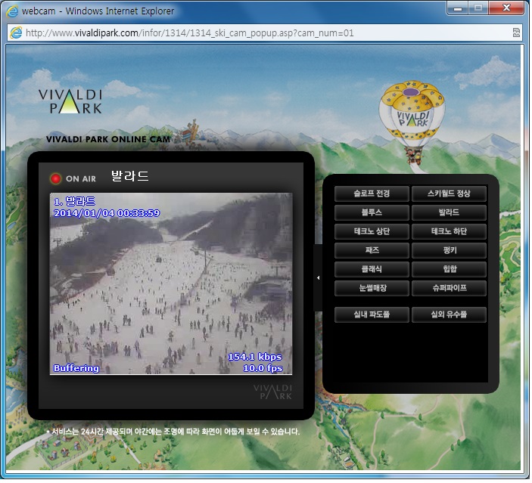Click the address bar URL field
Screen dimensions: 532x483
(265, 33)
